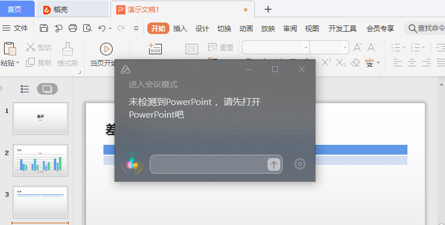This screenshot has height=225, width=445.
Task: Open quick access toolbar customize arrow
Action: [x=136, y=28]
